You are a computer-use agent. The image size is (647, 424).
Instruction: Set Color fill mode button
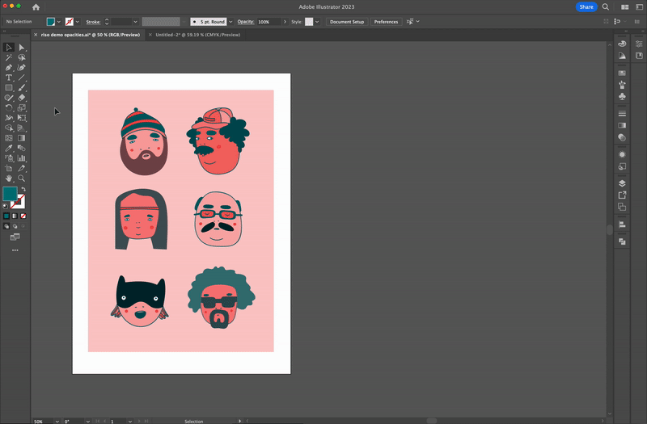point(6,216)
